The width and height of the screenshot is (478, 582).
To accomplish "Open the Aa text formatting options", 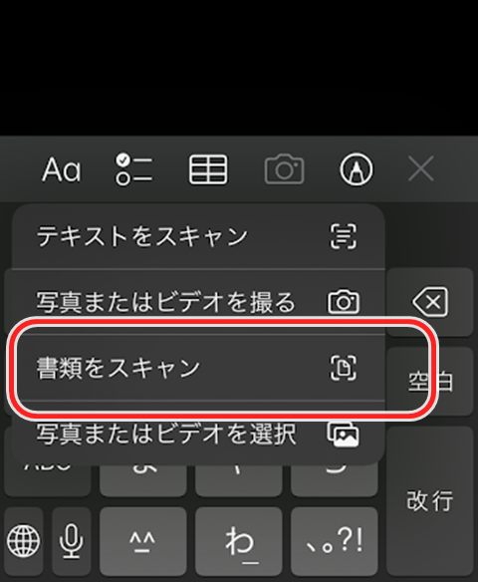I will coord(61,169).
